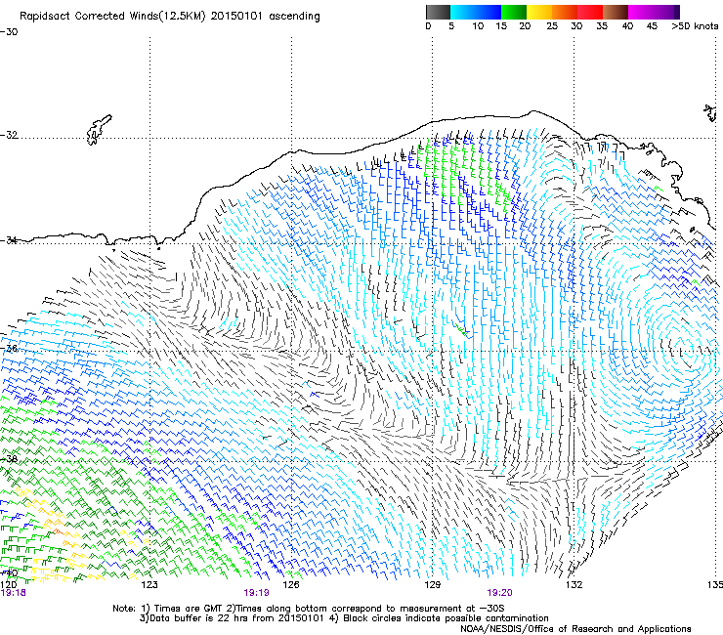Click the latitude label '-36'
723x635 pixels.
[9, 348]
